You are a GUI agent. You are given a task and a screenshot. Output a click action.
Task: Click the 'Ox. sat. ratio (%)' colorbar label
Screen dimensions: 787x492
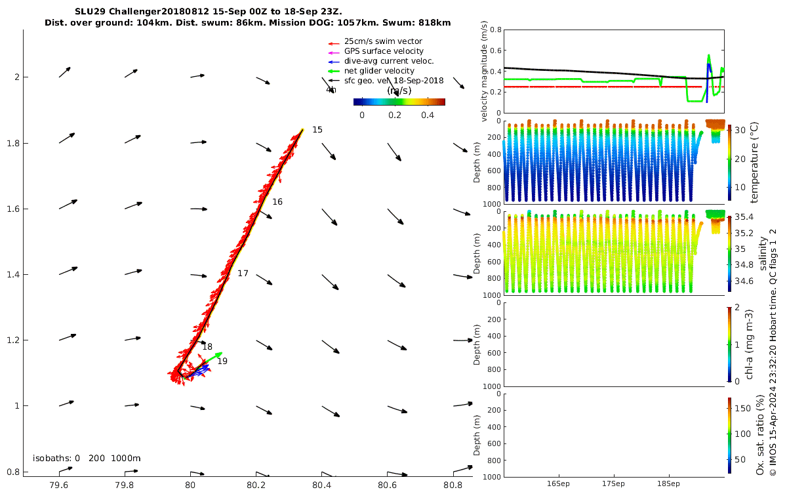761,435
